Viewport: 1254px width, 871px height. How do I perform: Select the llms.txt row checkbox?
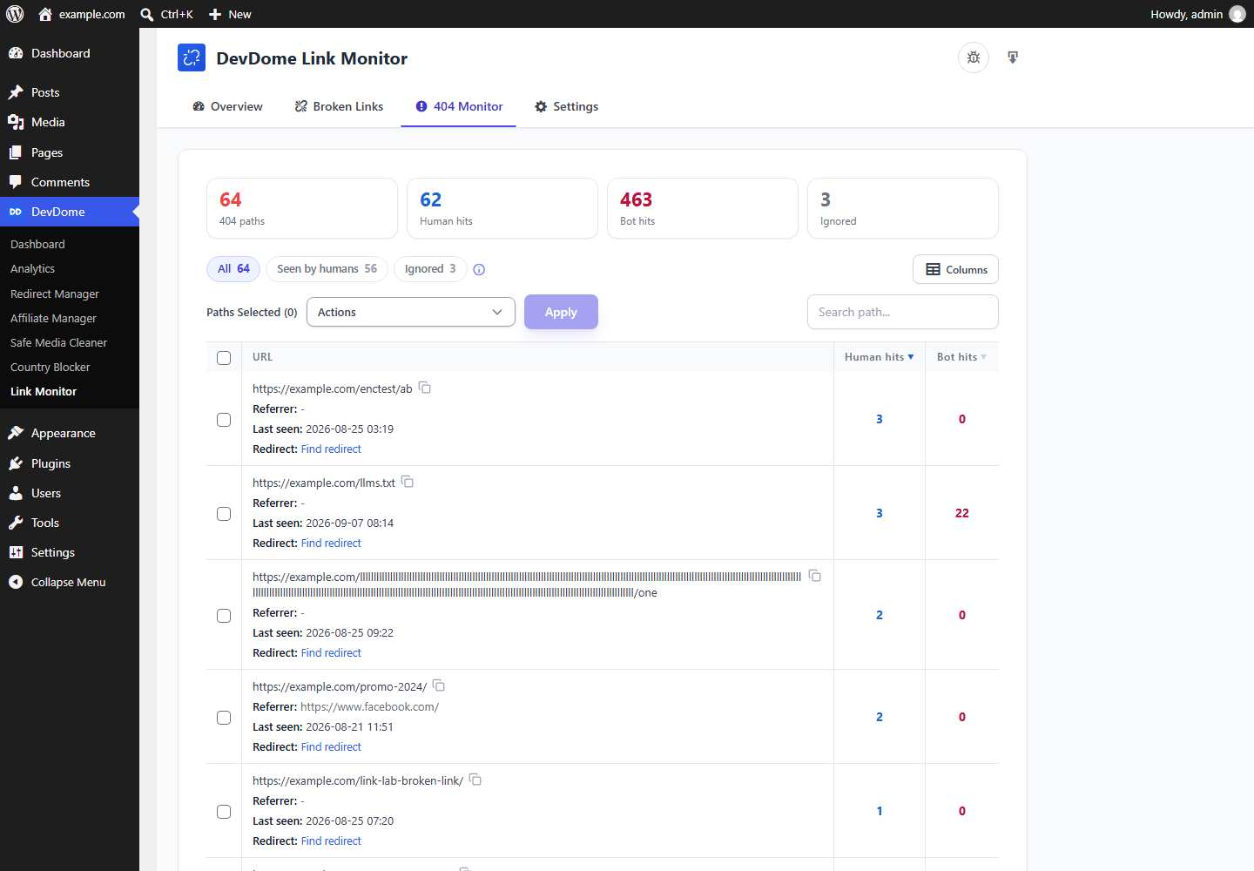(224, 514)
